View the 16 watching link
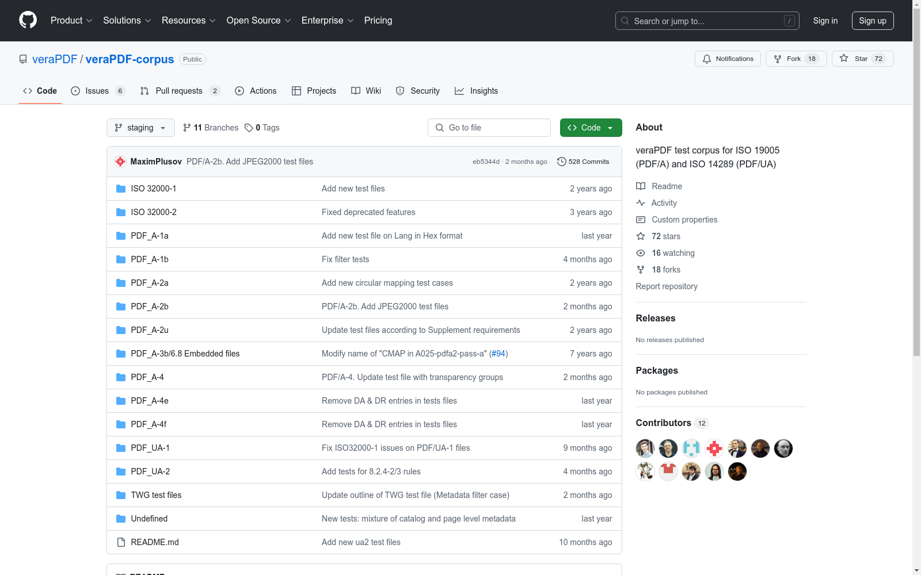 [x=665, y=253]
